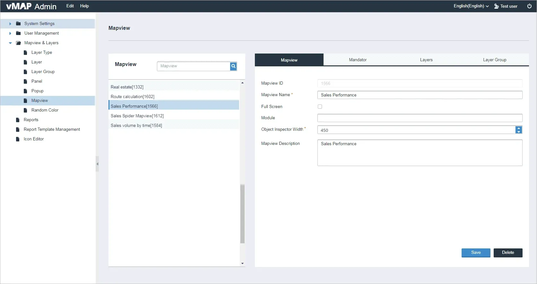Open Report Template Management in sidebar
Screen dimensions: 537x284
[52, 129]
